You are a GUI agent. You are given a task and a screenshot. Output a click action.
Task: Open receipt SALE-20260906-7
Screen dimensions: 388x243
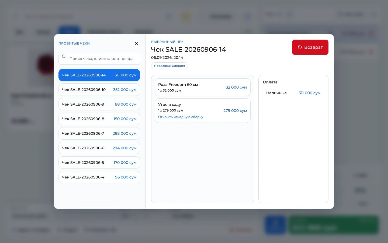[x=99, y=133]
